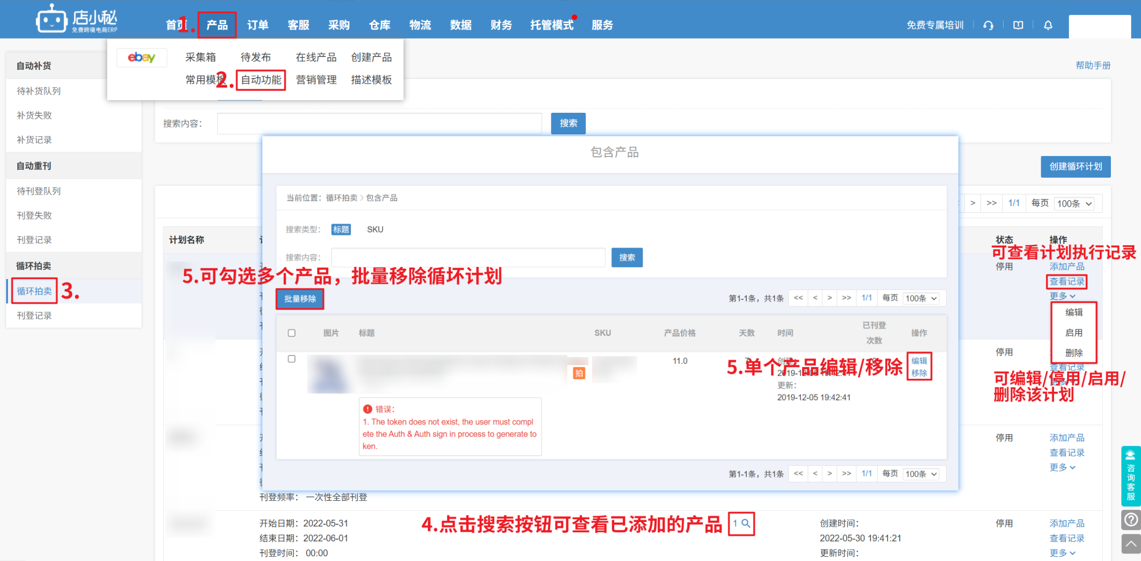Open the 100条 page size dropdown above product table

click(921, 298)
